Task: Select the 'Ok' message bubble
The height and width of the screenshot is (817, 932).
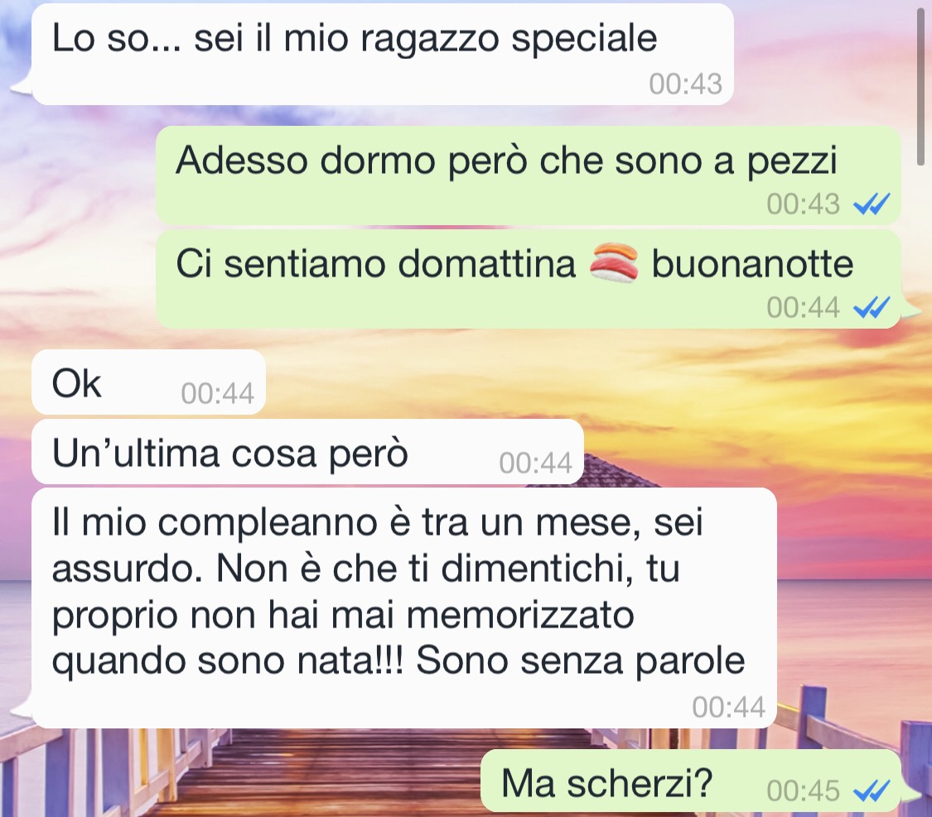Action: 148,382
